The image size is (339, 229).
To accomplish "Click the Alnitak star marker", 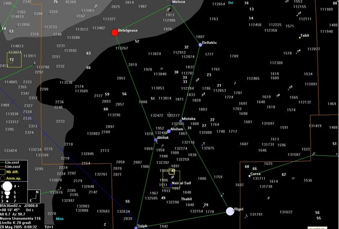I will pos(156,140).
